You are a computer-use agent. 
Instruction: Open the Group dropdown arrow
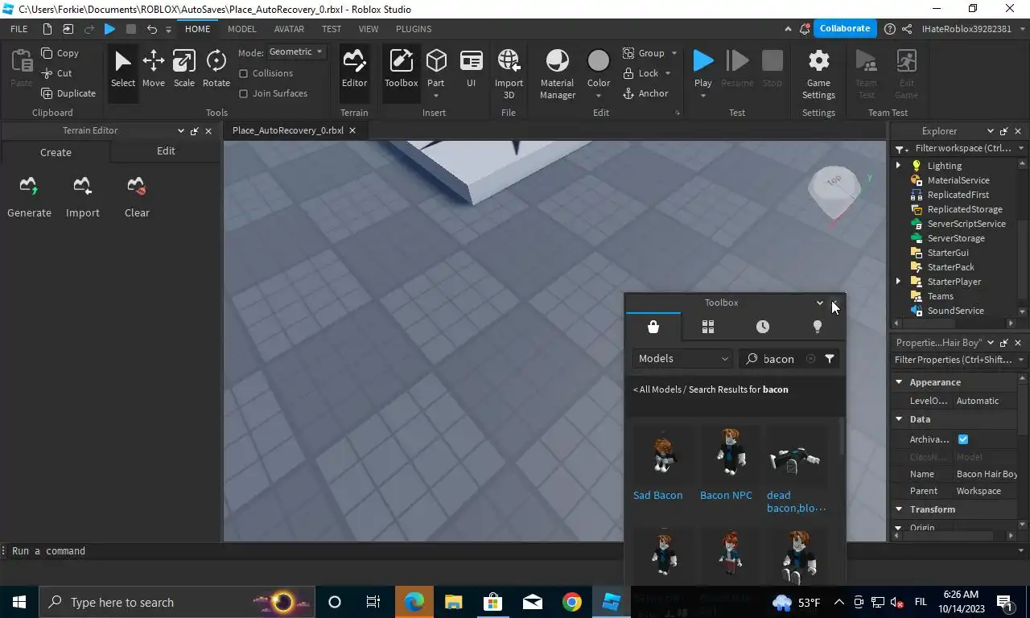click(674, 53)
